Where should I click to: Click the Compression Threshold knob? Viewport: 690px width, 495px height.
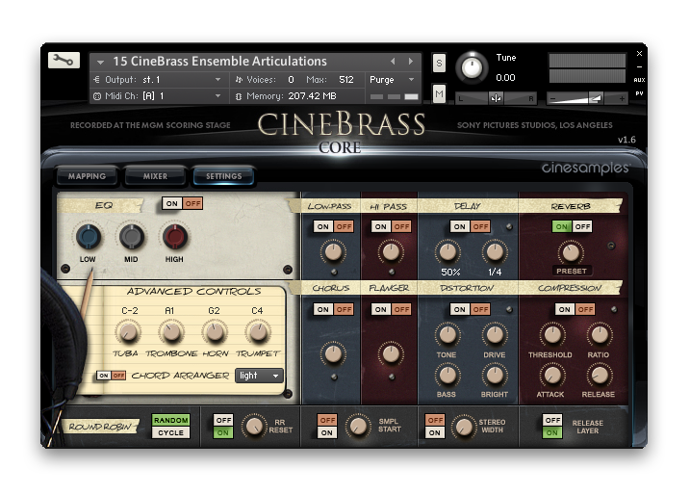551,335
